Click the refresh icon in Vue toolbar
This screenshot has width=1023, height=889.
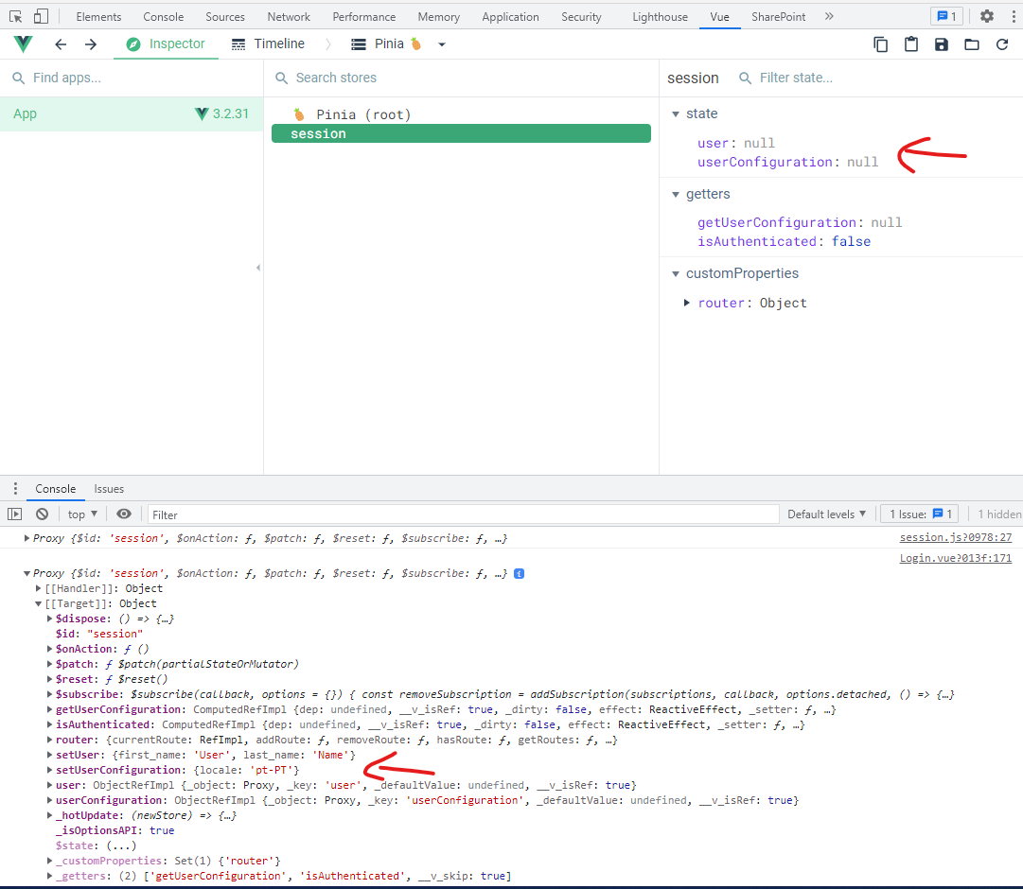point(1002,44)
